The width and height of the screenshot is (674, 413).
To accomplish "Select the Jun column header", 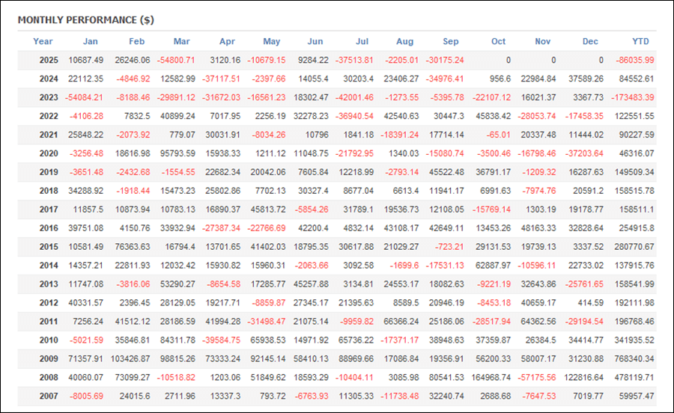I will click(x=315, y=41).
